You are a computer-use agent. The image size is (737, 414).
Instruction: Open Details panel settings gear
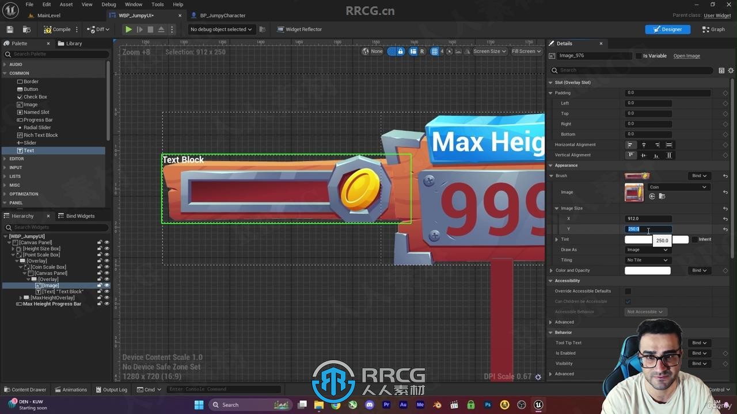(x=731, y=70)
